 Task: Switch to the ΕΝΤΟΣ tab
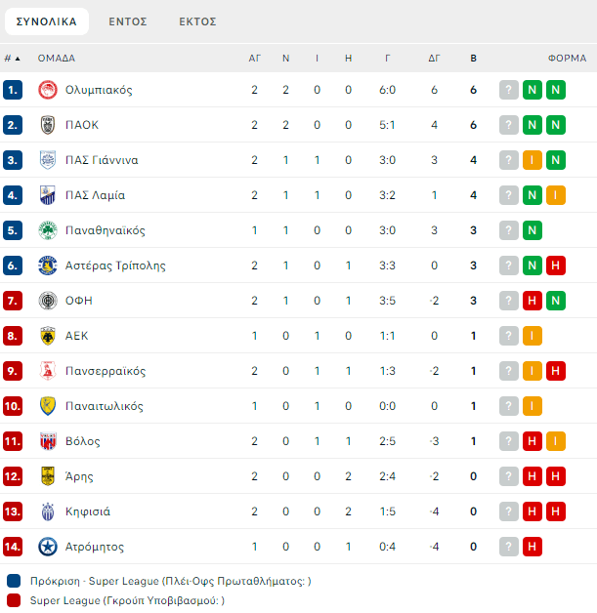pos(128,21)
